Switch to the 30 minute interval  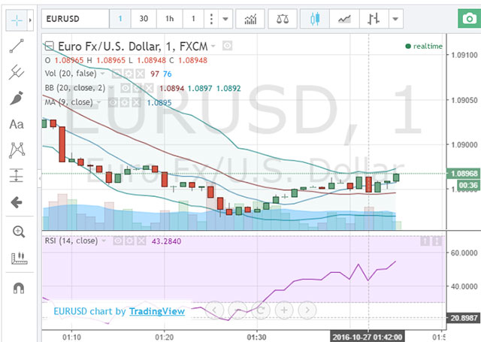(x=144, y=19)
